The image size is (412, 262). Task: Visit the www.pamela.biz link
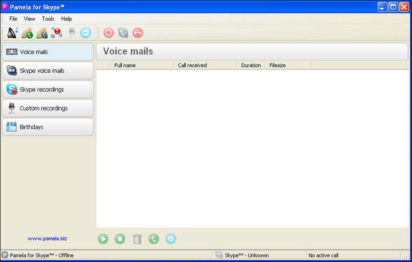(x=47, y=239)
